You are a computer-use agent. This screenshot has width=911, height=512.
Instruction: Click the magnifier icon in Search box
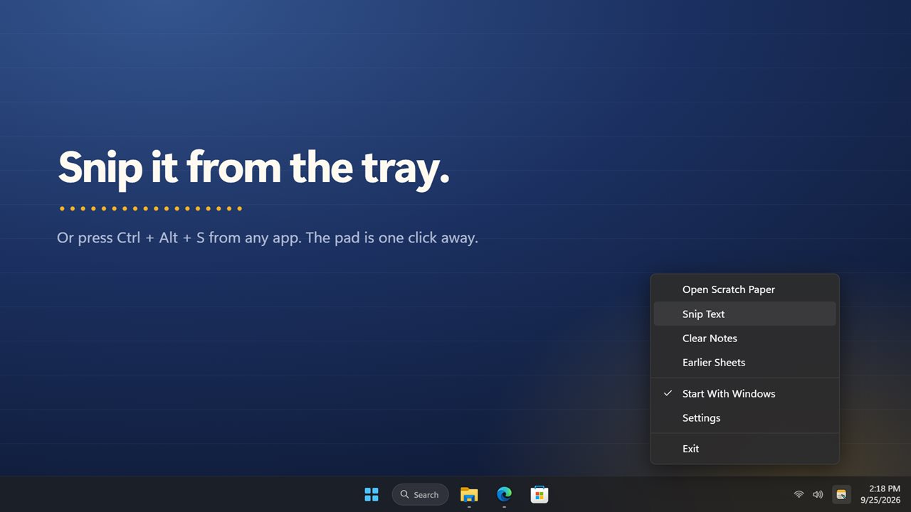[x=404, y=494]
